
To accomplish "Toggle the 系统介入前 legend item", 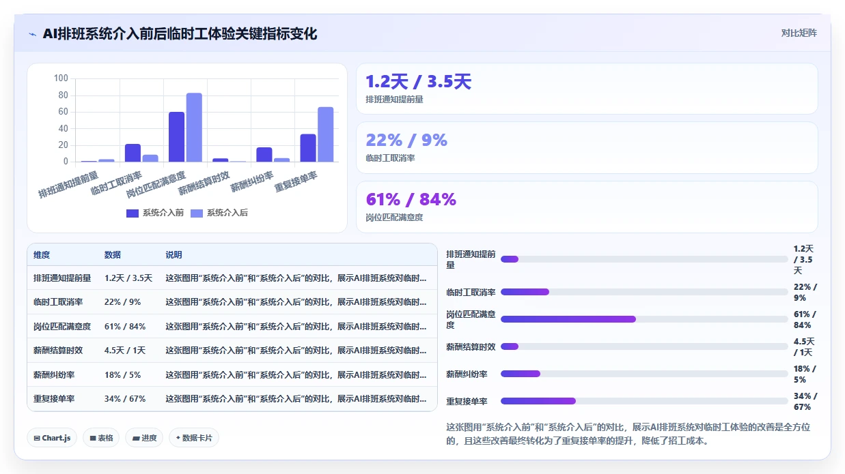I will [x=155, y=213].
